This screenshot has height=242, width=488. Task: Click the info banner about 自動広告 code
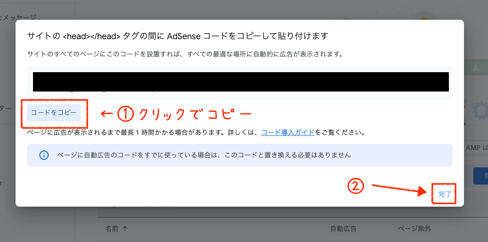click(x=240, y=155)
